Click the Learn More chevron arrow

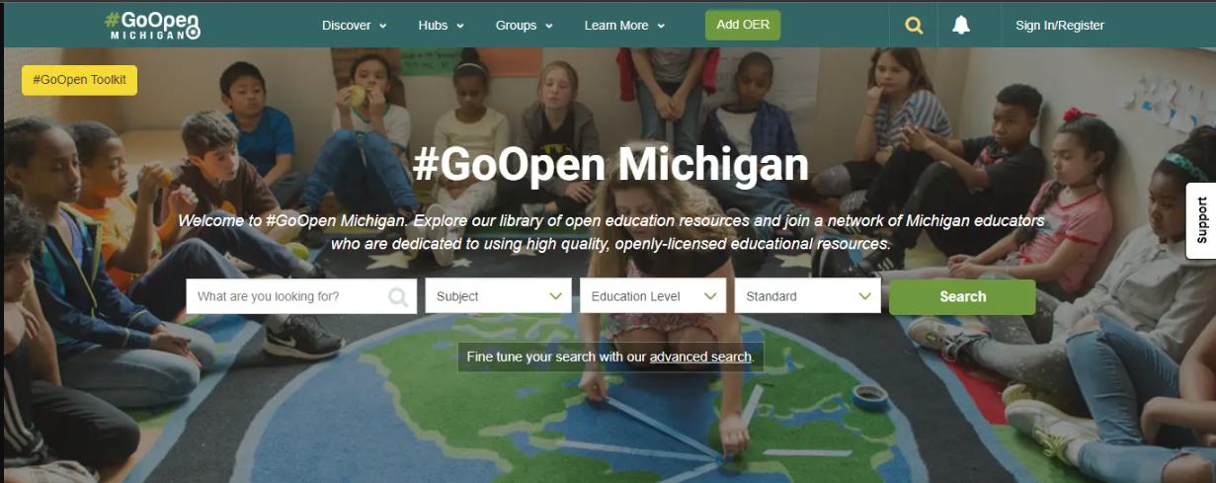coord(661,27)
